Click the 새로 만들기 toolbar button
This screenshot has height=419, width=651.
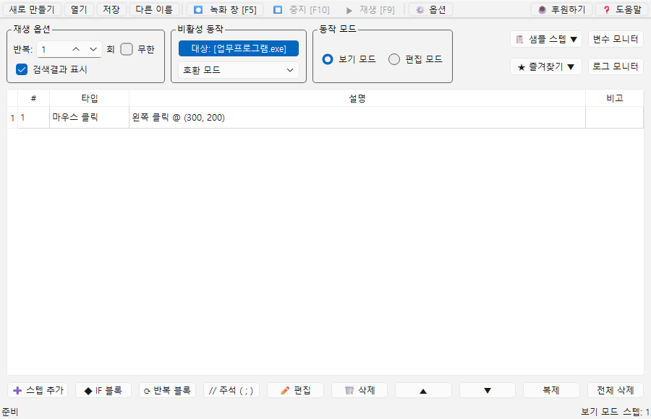[32, 9]
